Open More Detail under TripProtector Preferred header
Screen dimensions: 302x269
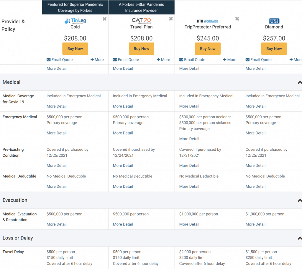(189, 68)
